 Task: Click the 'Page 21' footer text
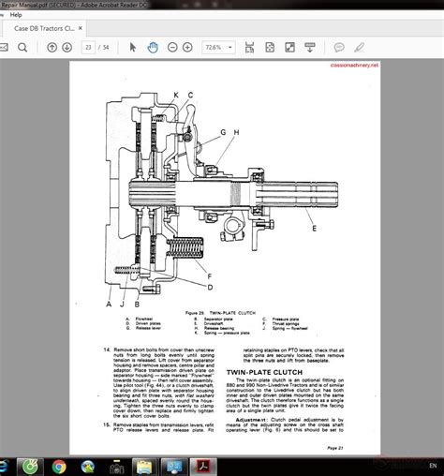[335, 448]
